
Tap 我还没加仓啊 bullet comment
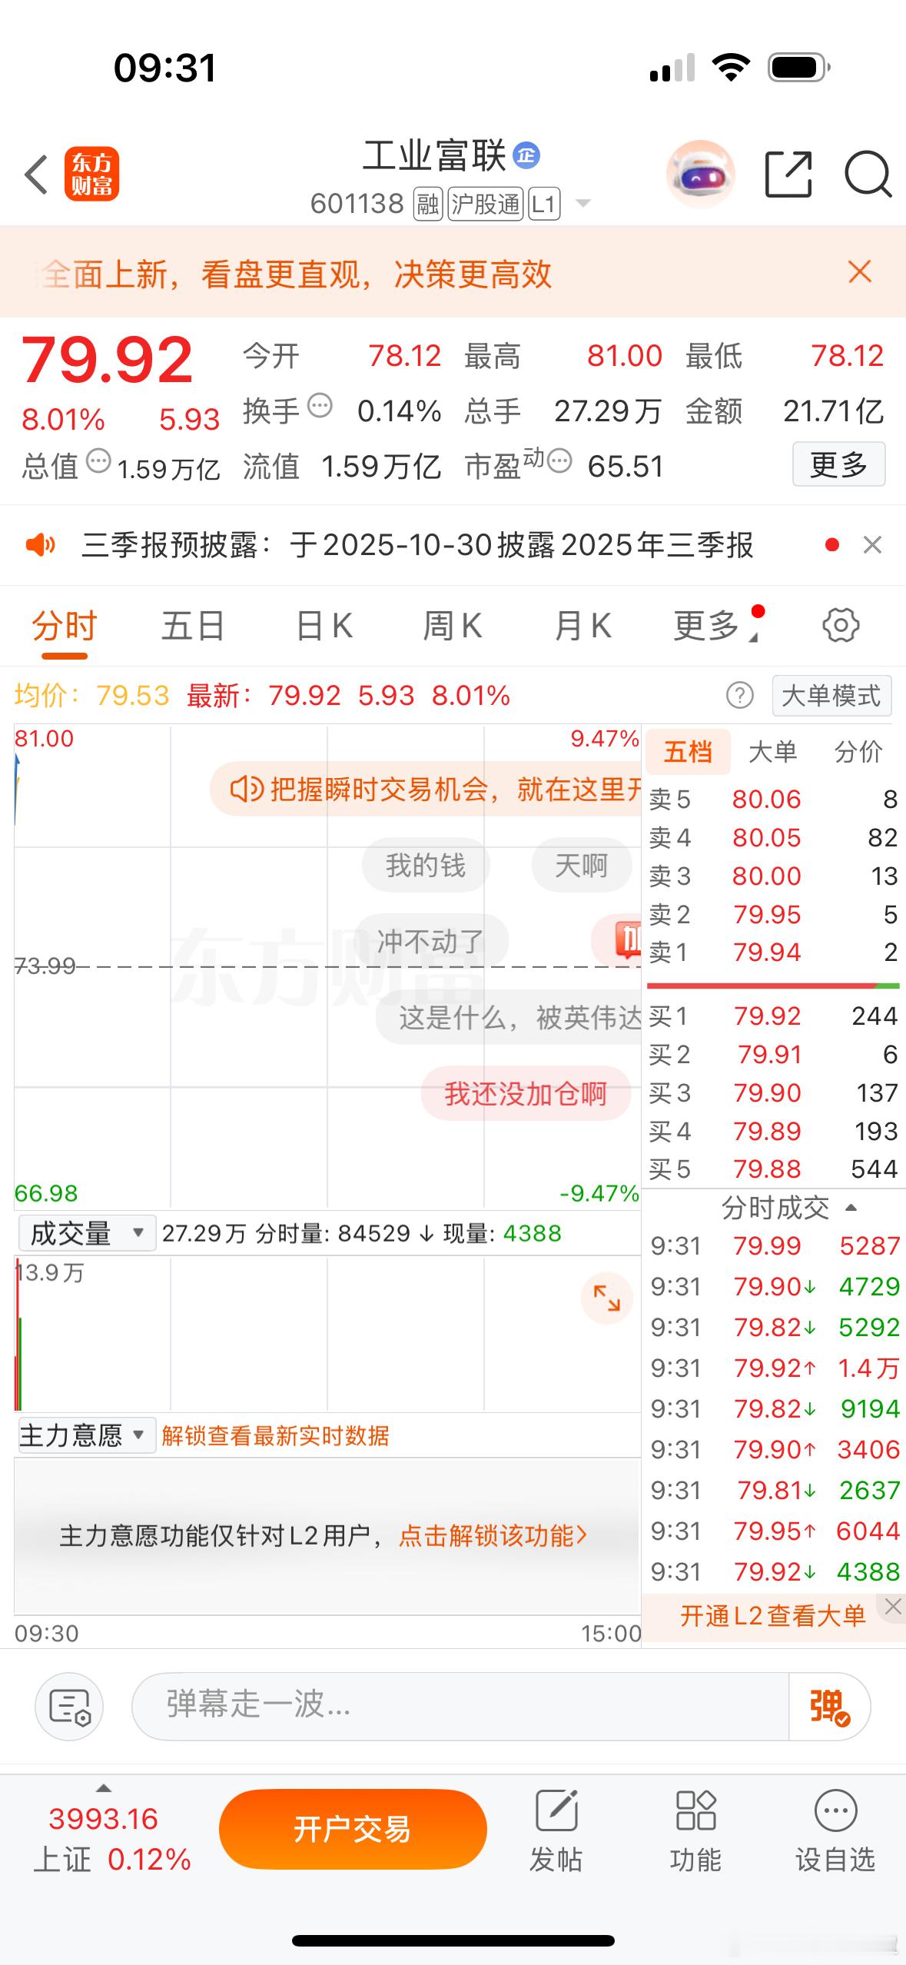point(526,1093)
